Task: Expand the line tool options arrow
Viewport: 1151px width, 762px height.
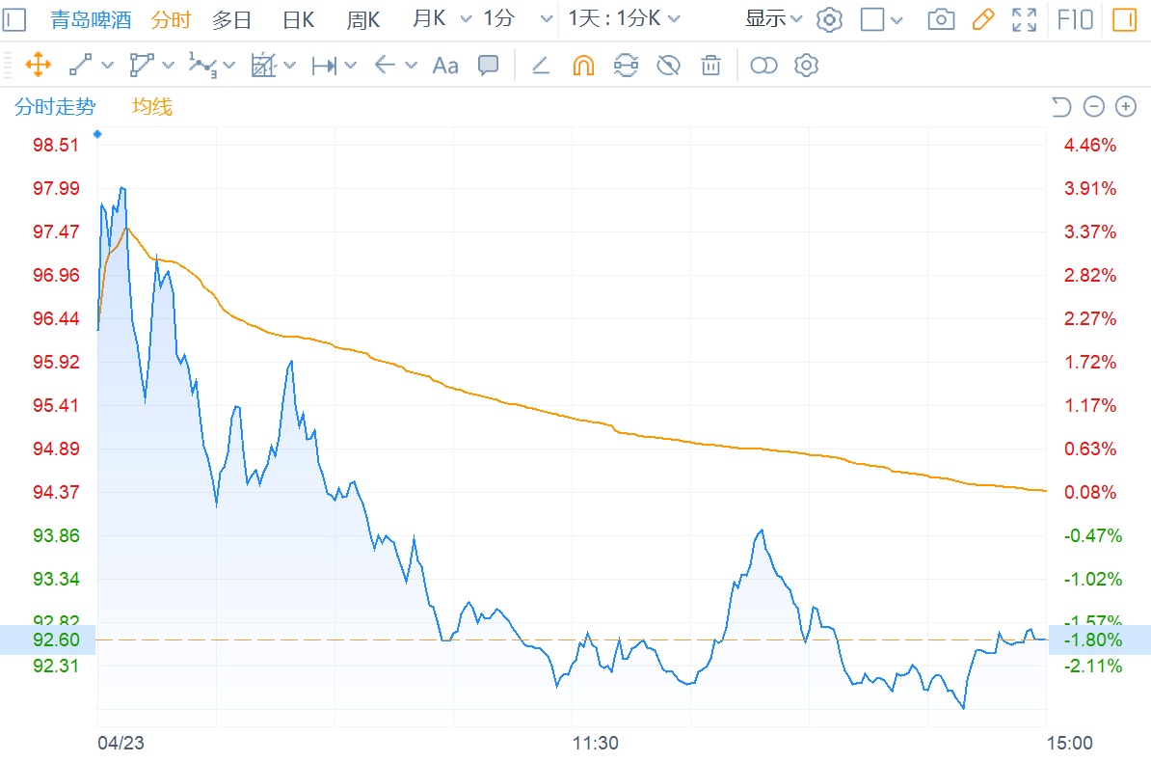Action: pos(108,66)
